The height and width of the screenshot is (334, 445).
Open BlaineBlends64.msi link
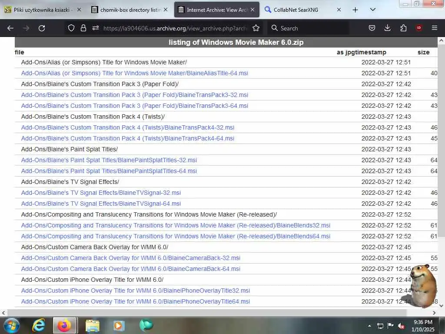(176, 236)
